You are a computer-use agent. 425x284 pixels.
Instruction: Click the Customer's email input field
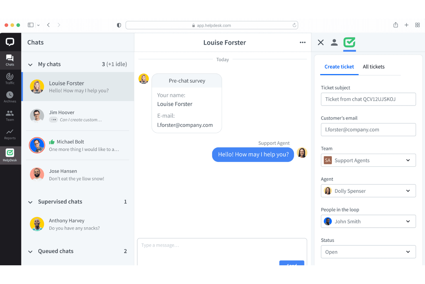pyautogui.click(x=368, y=130)
